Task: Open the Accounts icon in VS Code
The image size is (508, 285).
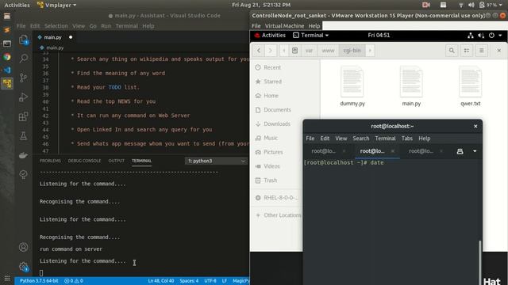Action: [23, 247]
